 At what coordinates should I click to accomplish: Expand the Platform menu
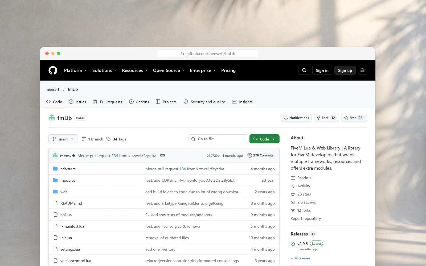[x=75, y=70]
